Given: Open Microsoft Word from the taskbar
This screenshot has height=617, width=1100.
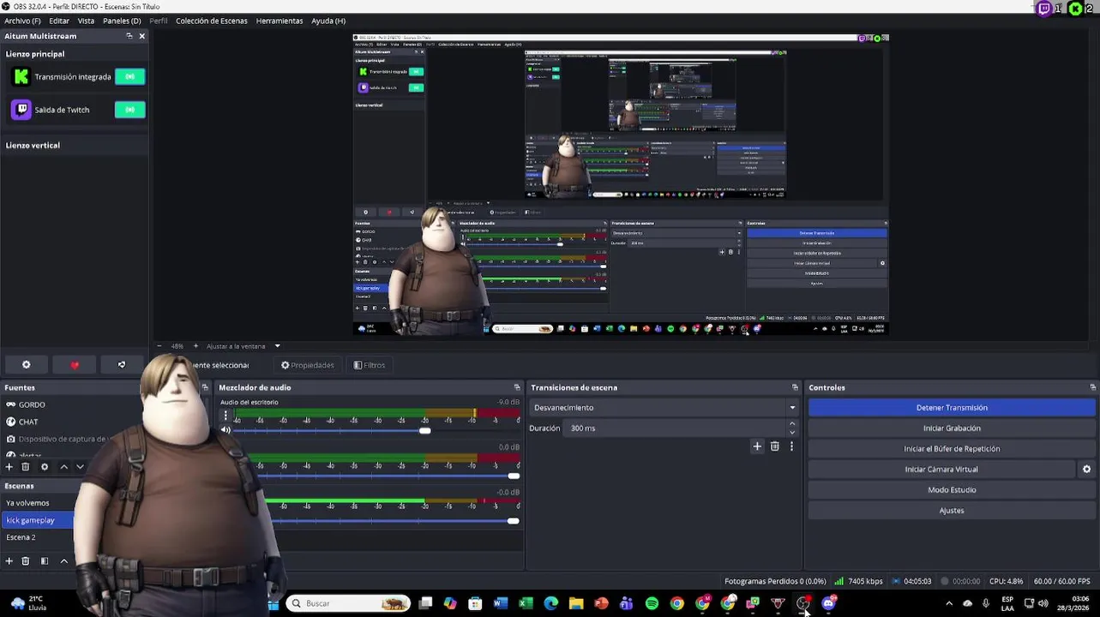Looking at the screenshot, I should (x=501, y=603).
